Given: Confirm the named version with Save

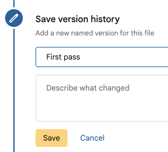Looking at the screenshot, I should click(51, 138).
